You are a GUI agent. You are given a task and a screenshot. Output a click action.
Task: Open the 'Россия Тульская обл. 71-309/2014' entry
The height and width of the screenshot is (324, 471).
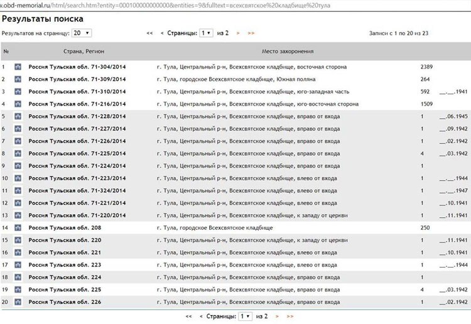[x=77, y=79]
